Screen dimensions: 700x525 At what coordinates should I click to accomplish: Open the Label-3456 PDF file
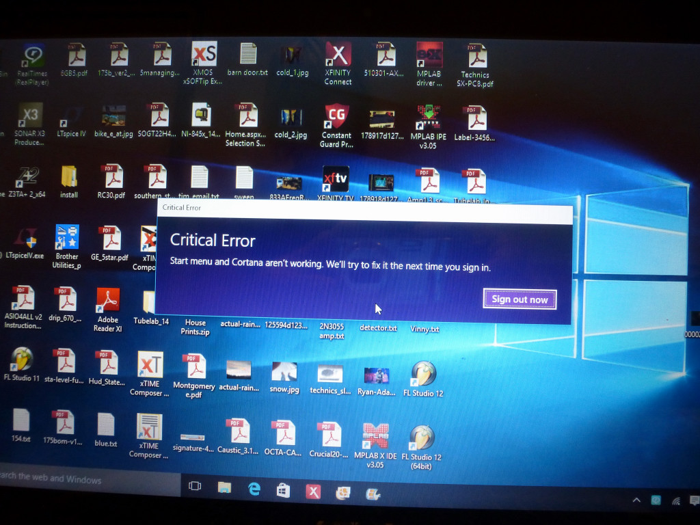pos(474,124)
